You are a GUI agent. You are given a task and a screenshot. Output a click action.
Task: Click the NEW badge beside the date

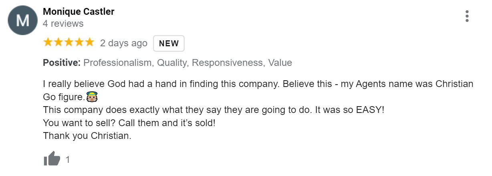coord(169,44)
